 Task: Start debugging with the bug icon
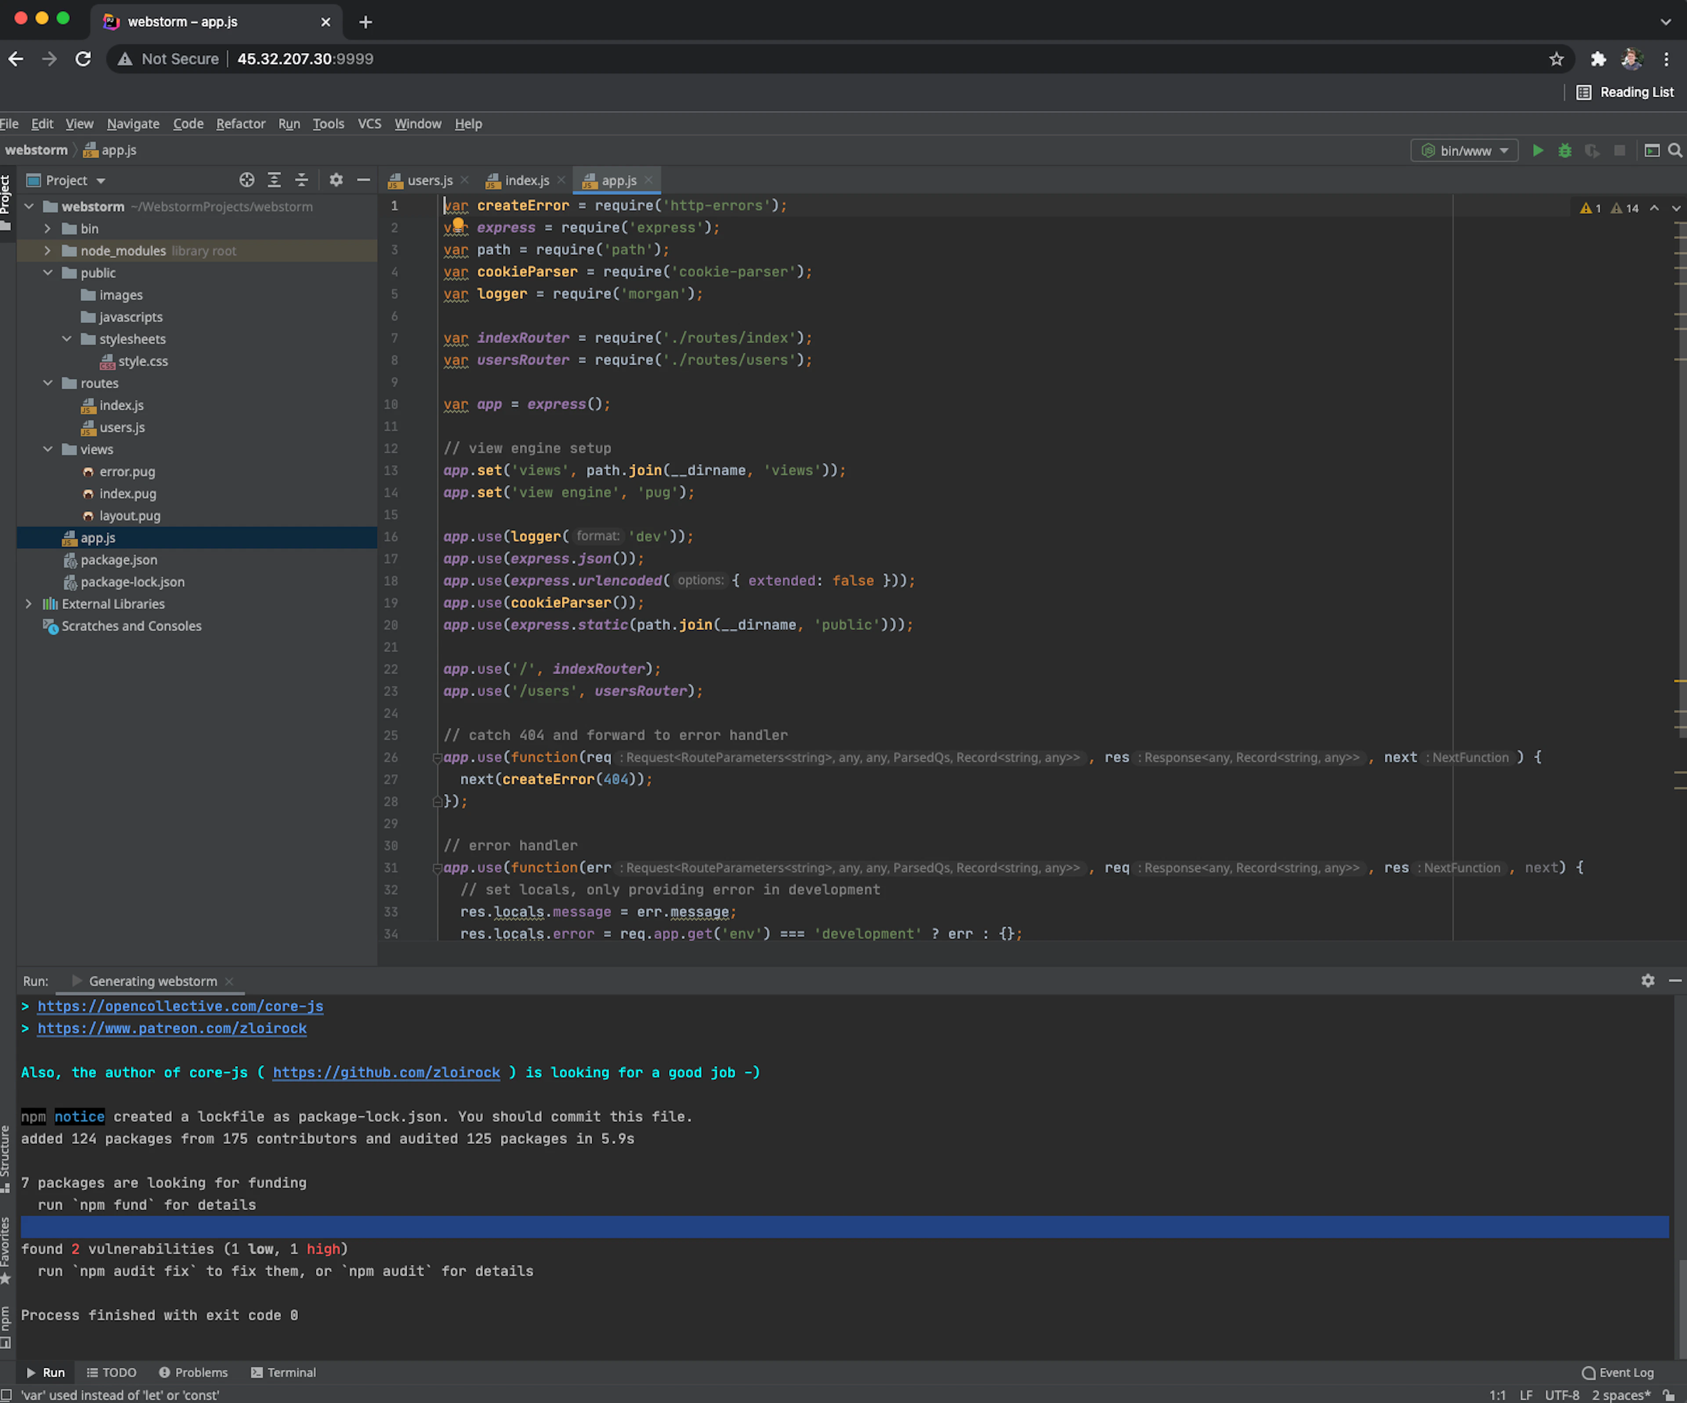1565,150
